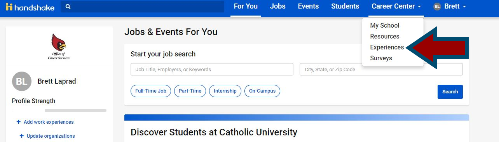Toggle the Internship filter chip
This screenshot has width=499, height=142.
click(225, 91)
